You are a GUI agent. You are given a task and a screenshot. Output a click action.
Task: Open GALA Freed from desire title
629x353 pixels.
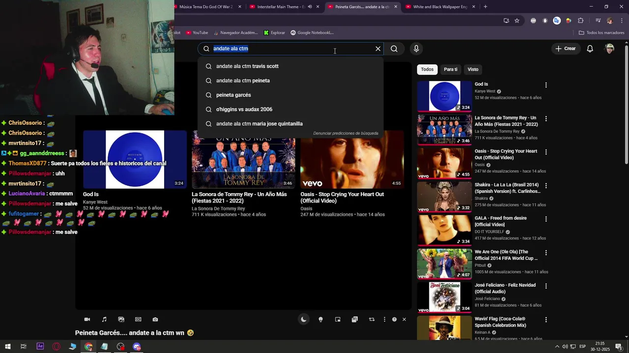(x=500, y=221)
